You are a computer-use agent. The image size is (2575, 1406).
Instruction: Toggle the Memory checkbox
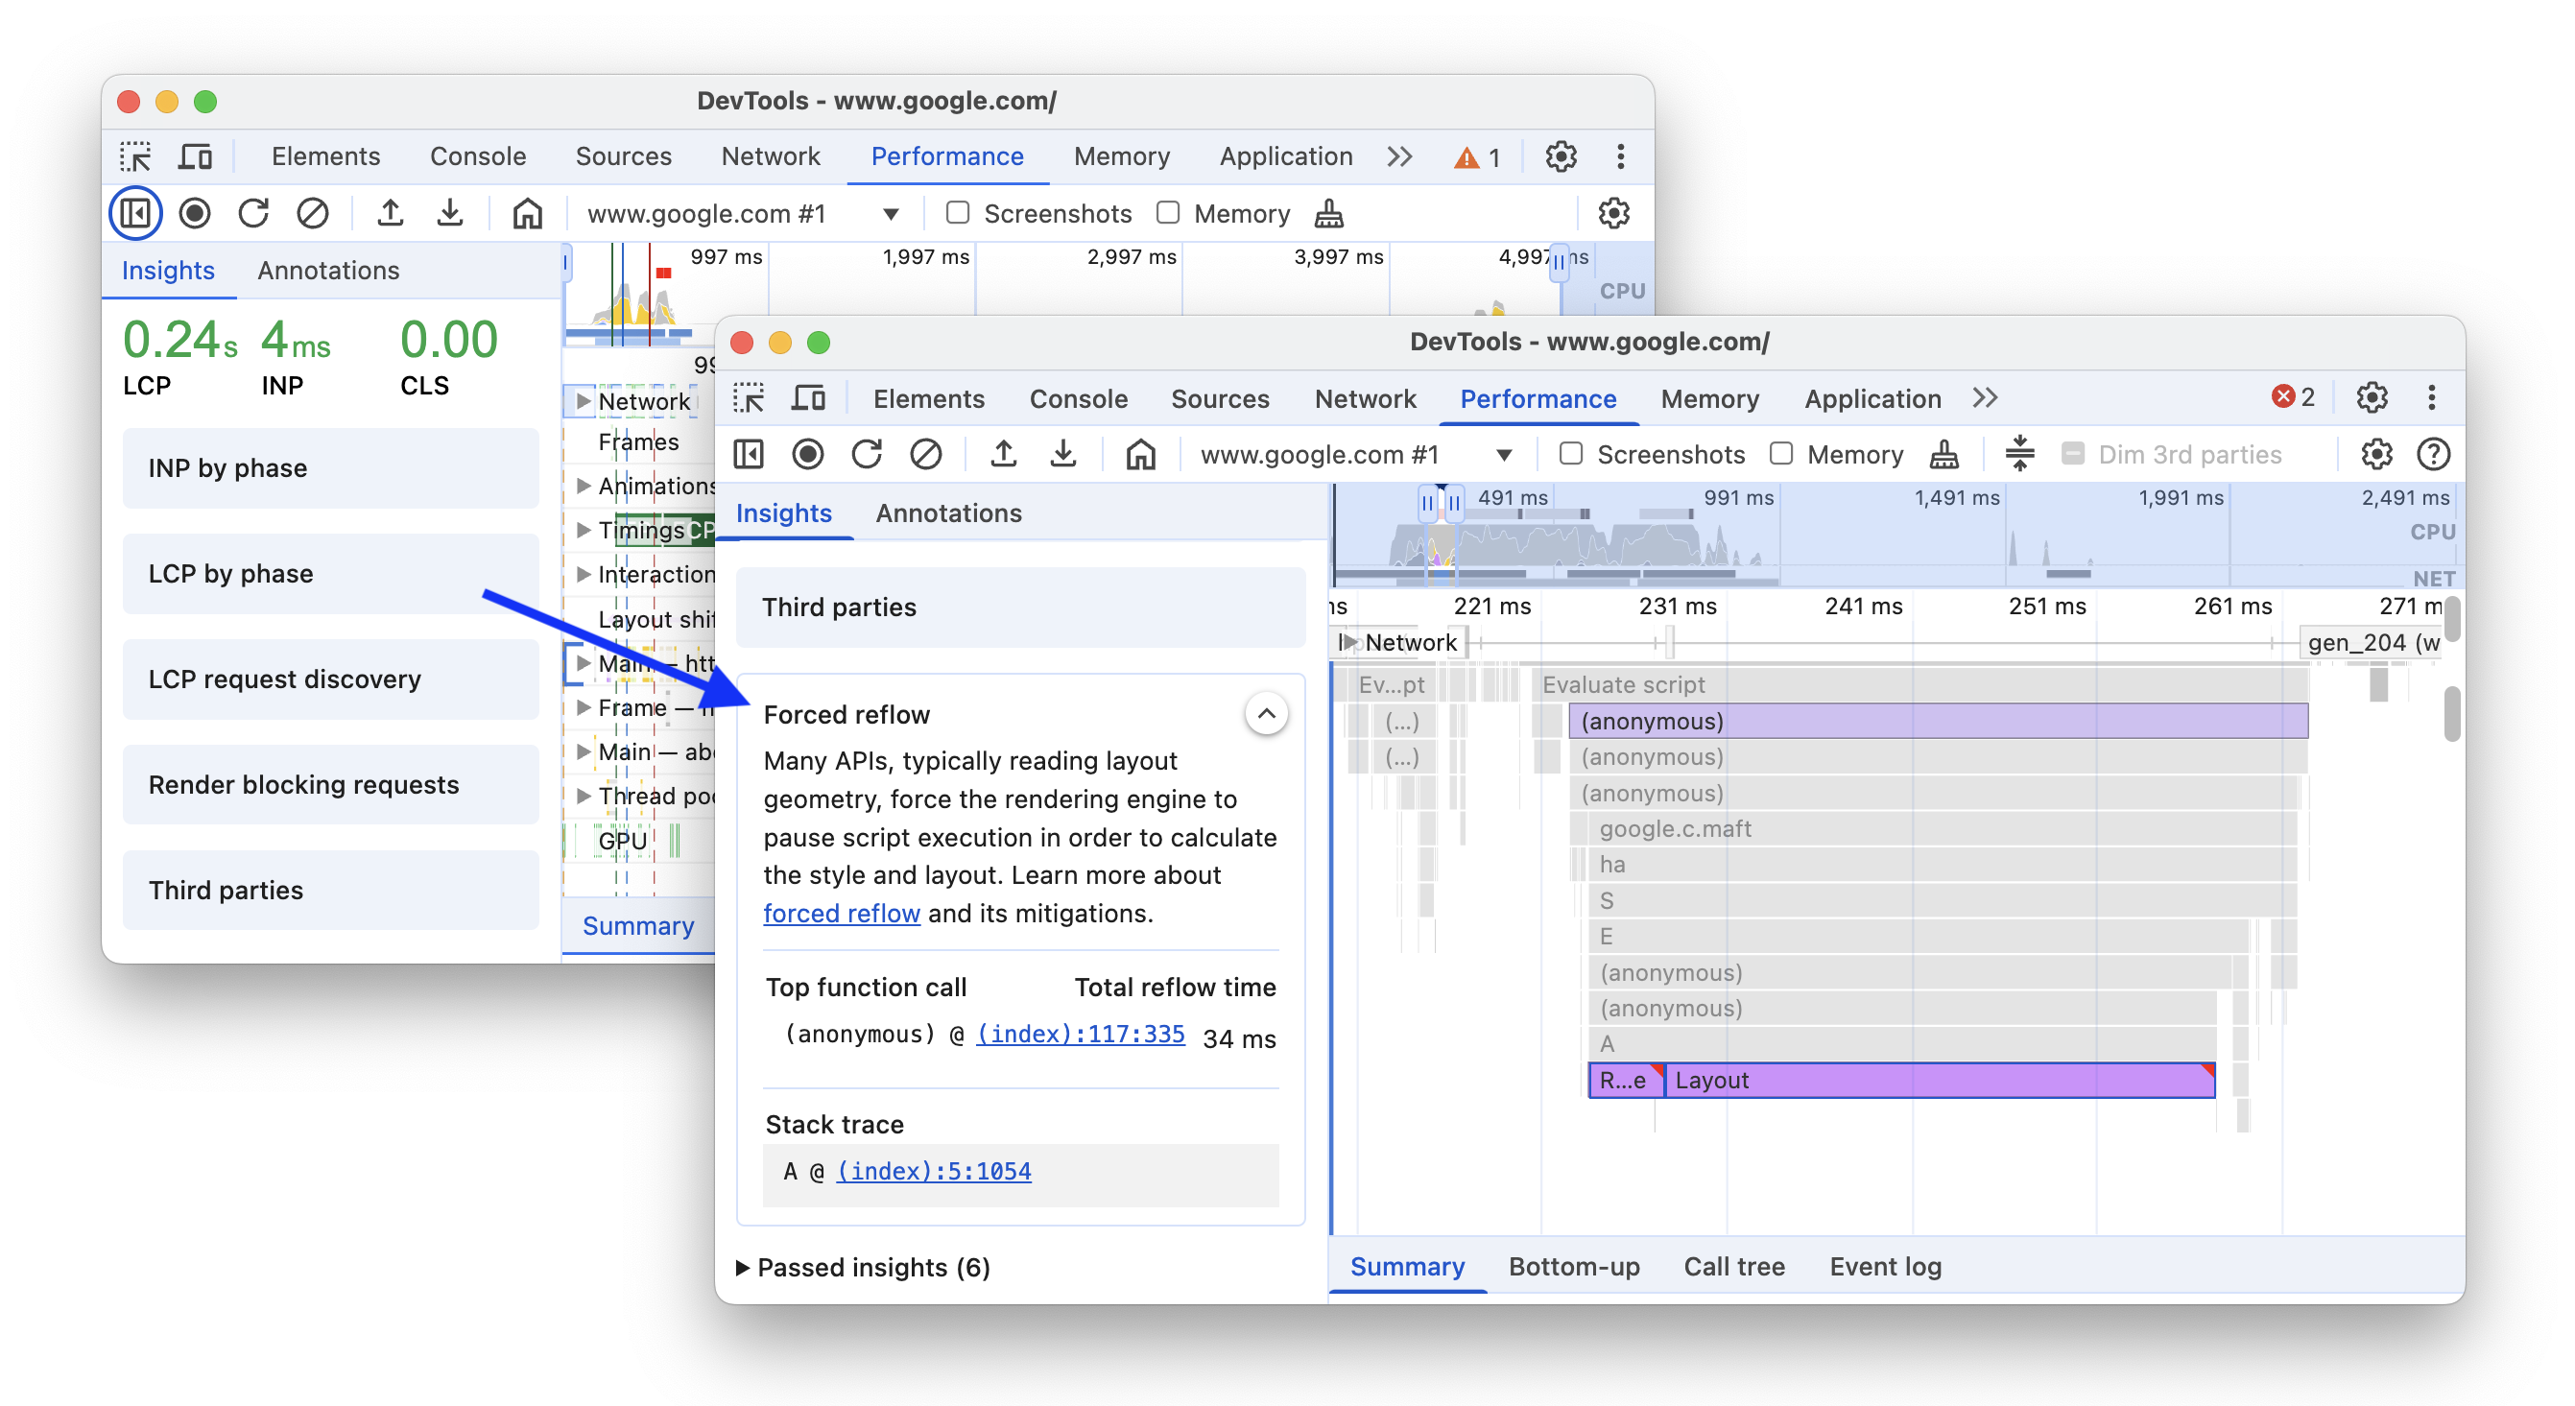coord(1777,456)
